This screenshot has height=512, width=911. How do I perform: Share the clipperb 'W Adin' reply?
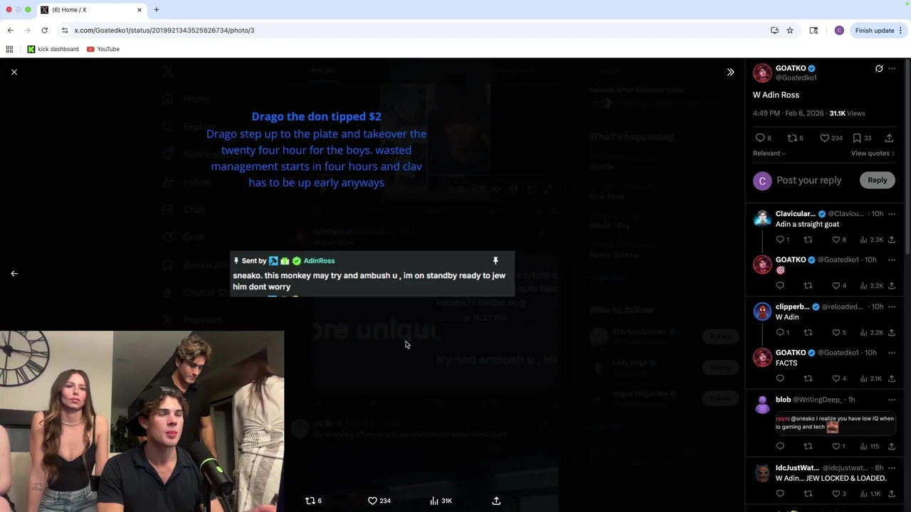(x=892, y=332)
